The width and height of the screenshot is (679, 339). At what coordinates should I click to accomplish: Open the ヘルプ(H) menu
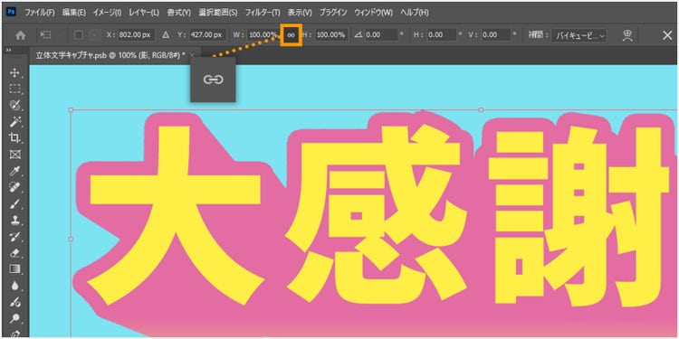[x=415, y=13]
